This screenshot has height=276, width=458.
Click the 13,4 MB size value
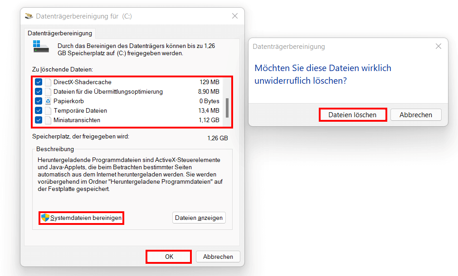pos(209,110)
